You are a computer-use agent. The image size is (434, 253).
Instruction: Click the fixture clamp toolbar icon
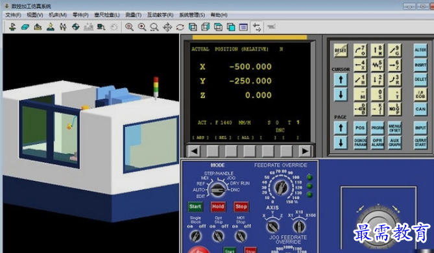pos(38,27)
